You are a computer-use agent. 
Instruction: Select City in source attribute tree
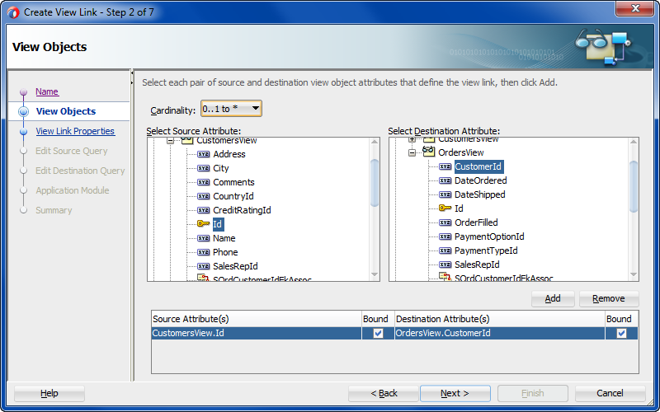coord(220,168)
